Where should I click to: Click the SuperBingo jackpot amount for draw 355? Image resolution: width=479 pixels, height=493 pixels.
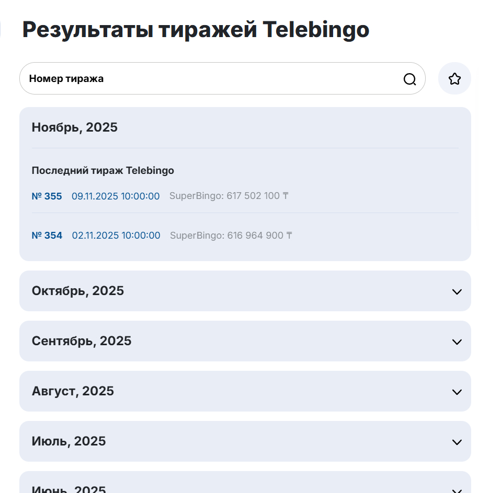pyautogui.click(x=229, y=196)
